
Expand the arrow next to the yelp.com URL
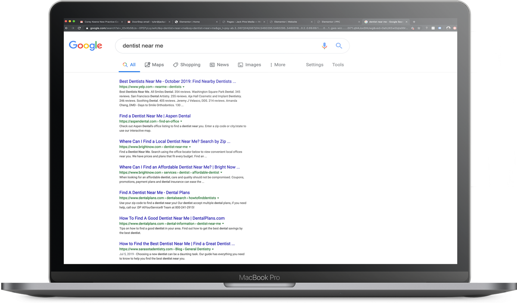[x=184, y=87]
